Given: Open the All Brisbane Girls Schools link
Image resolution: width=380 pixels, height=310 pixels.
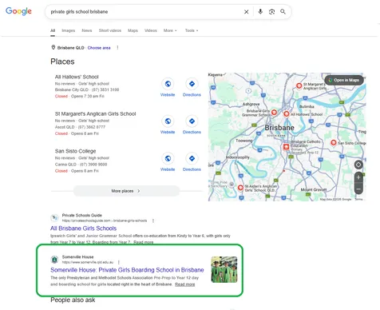Looking at the screenshot, I should pyautogui.click(x=83, y=229).
